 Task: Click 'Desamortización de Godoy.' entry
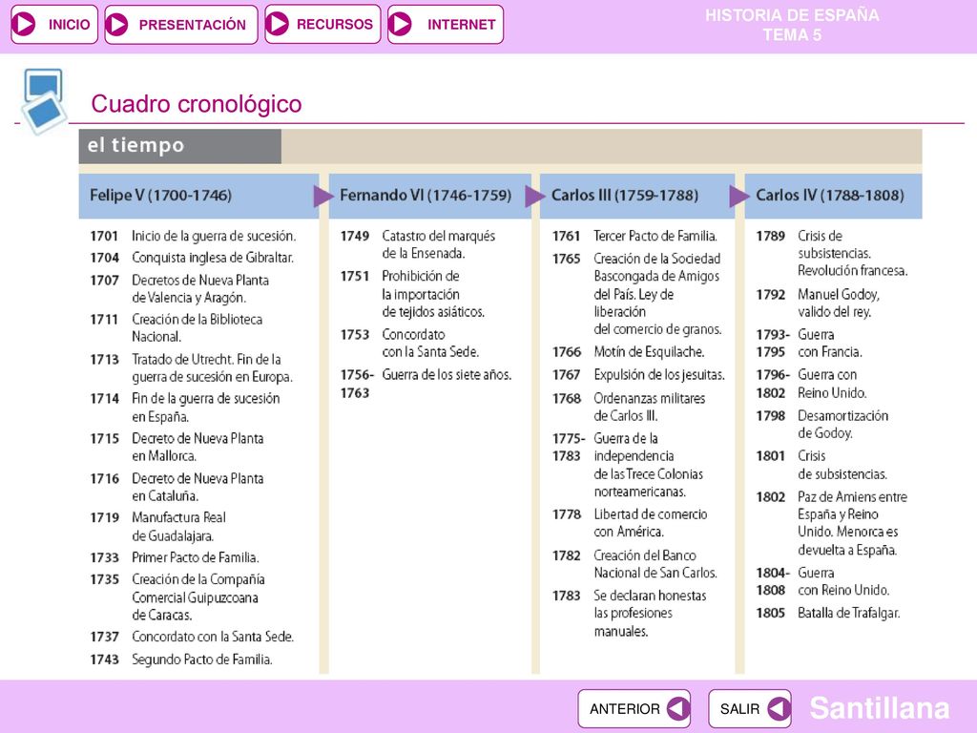(843, 425)
